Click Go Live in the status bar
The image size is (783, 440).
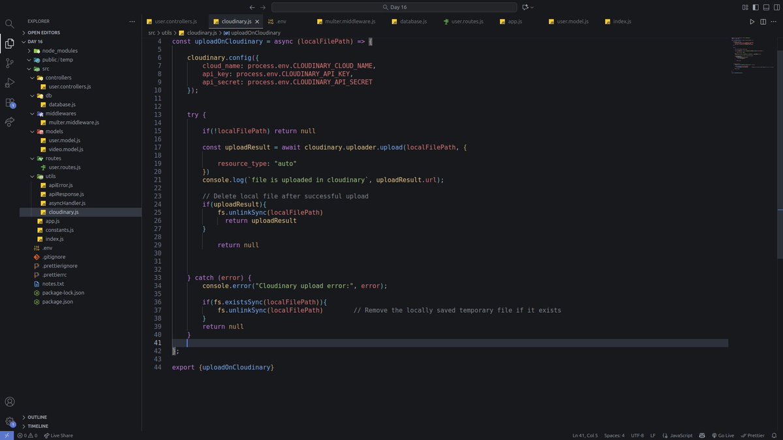724,435
